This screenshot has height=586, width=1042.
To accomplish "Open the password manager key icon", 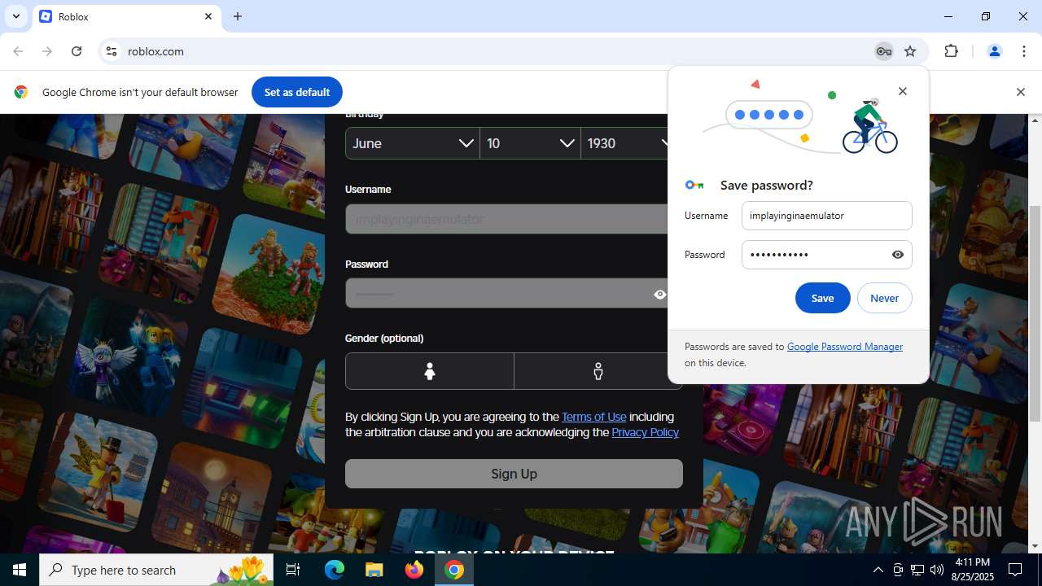I will [884, 51].
